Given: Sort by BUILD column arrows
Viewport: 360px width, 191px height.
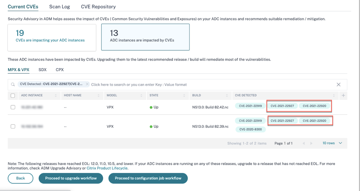Looking at the screenshot, I should coord(227,95).
